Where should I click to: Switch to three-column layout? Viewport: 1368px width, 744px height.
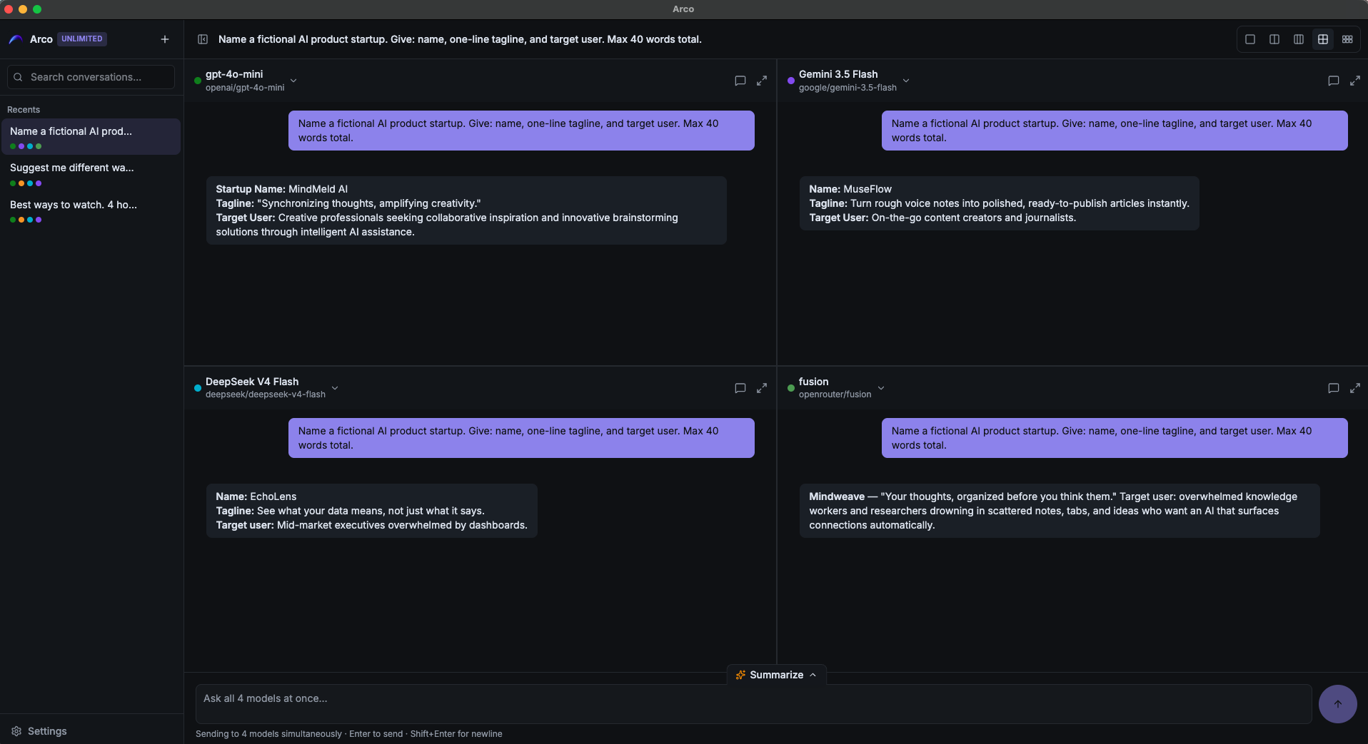click(x=1299, y=39)
